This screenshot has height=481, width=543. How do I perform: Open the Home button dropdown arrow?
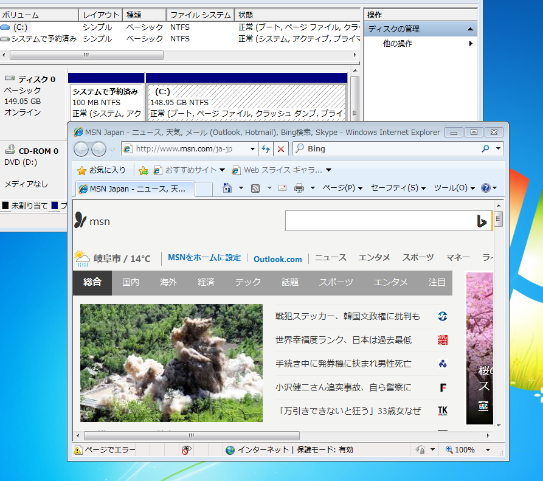pos(241,188)
